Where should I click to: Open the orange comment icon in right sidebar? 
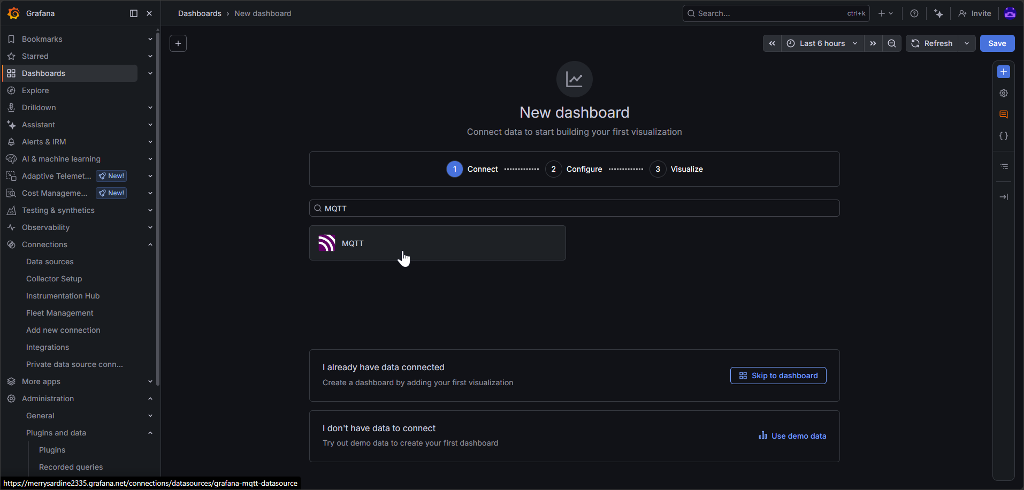point(1004,114)
